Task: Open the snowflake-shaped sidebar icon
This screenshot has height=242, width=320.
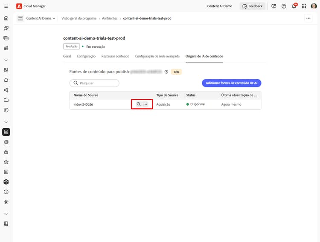Action: (6, 202)
